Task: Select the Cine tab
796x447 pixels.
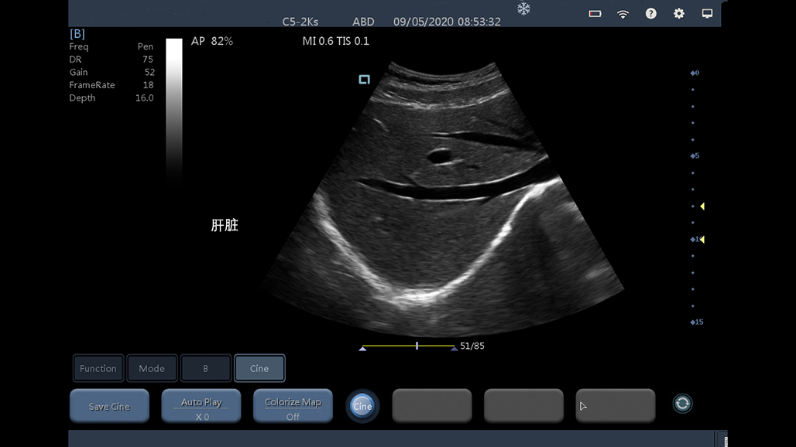Action: click(259, 368)
